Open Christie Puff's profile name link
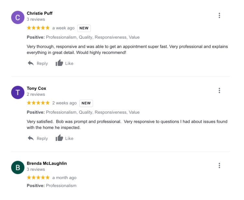Viewport: 244px width, 200px height. coord(39,13)
